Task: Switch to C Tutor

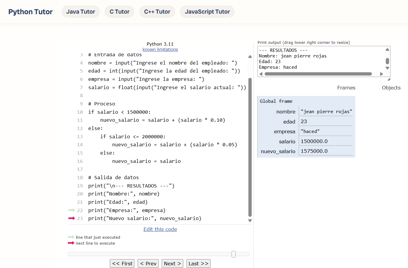Action: (119, 12)
